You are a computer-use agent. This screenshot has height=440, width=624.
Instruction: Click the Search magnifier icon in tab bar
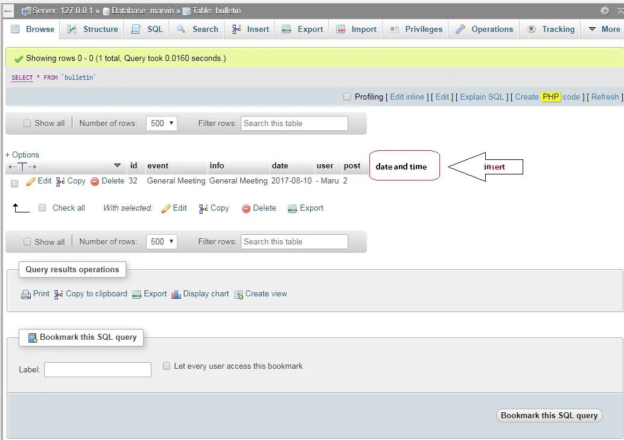[x=180, y=29]
